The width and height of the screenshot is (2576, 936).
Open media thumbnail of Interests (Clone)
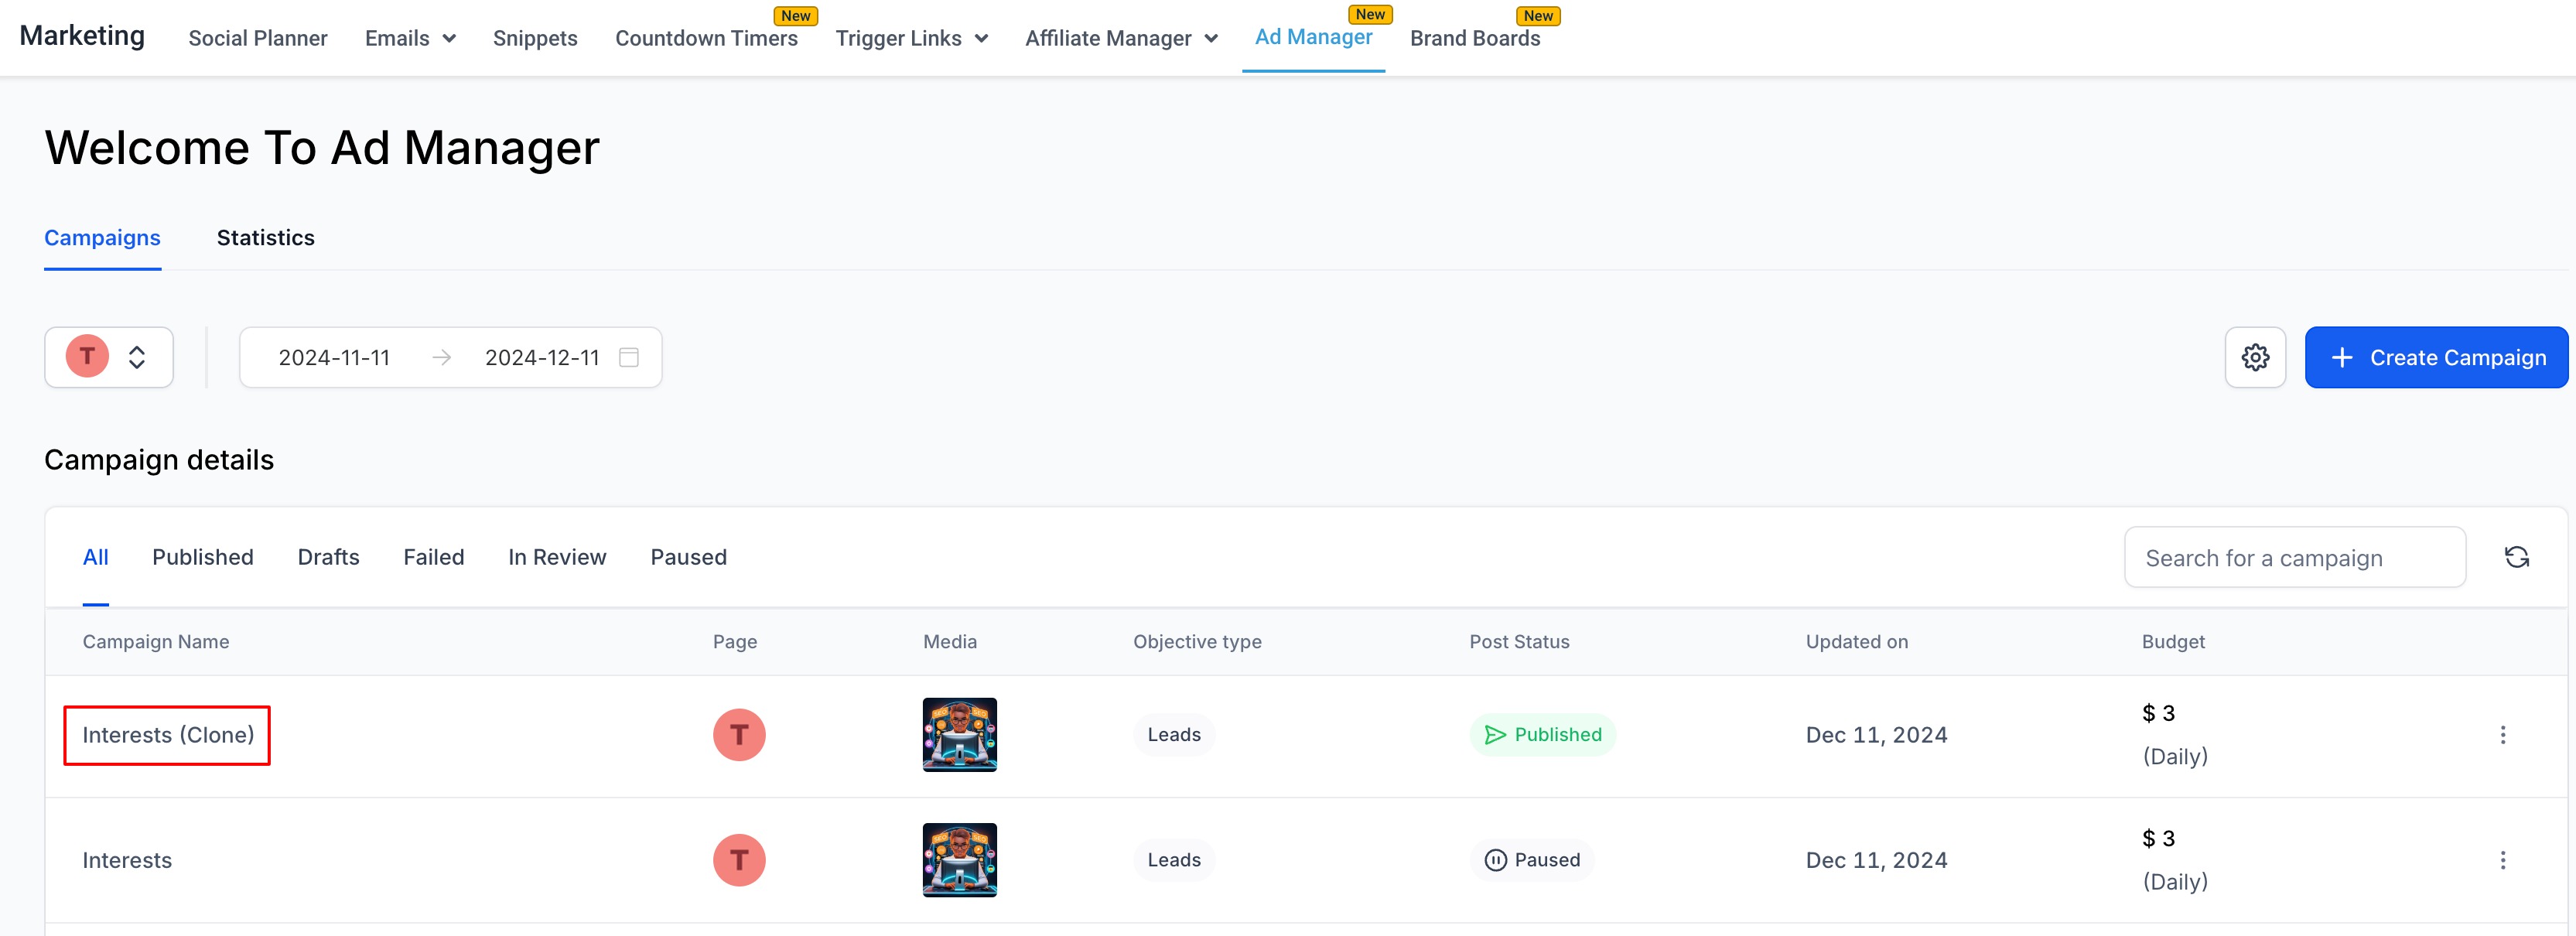point(959,735)
